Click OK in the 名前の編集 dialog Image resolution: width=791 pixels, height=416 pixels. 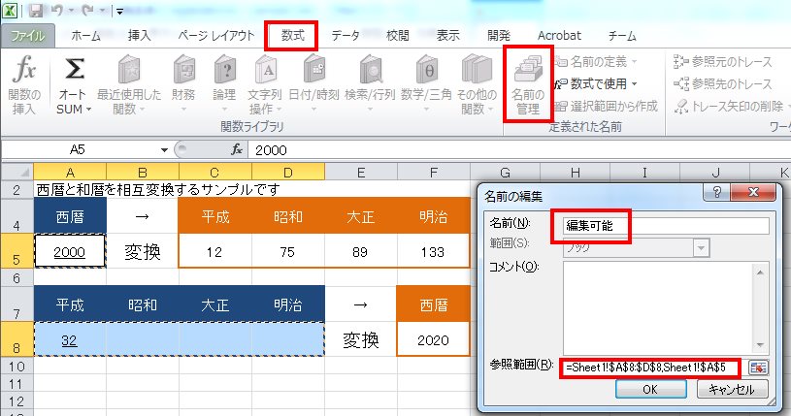(650, 390)
